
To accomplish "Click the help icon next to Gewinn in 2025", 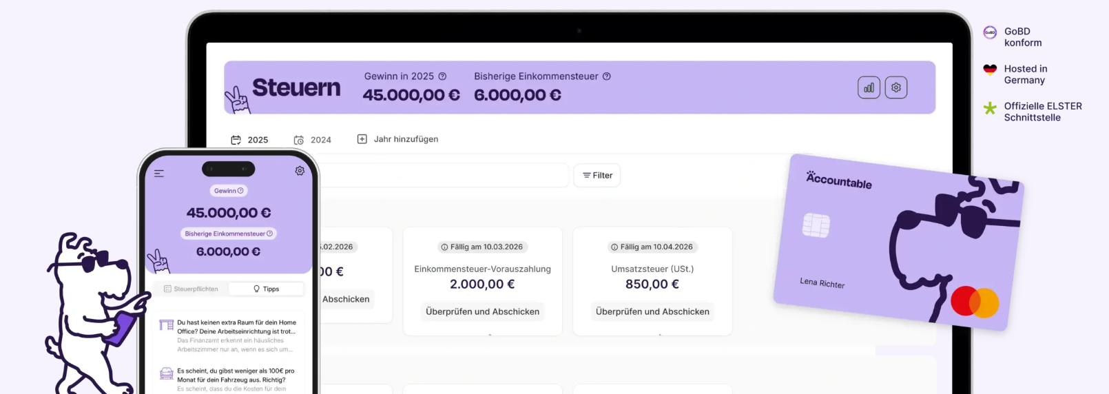I will (442, 76).
